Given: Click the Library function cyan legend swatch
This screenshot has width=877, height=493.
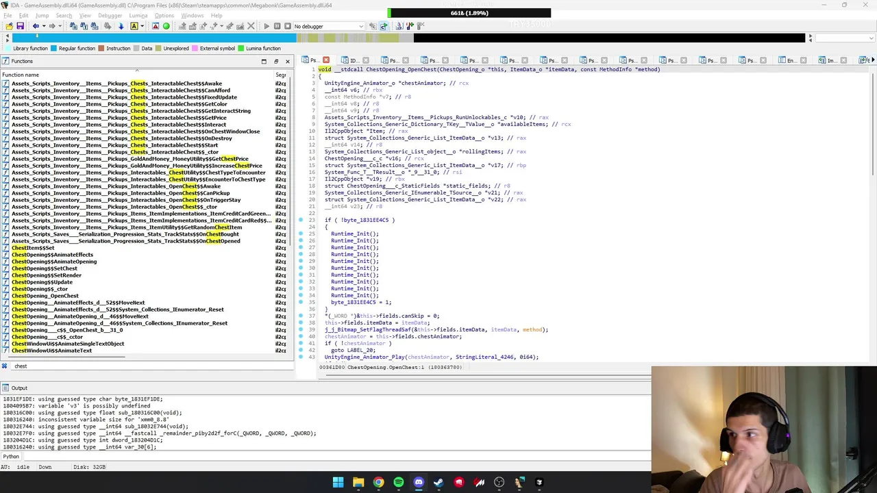Looking at the screenshot, I should click(x=7, y=49).
